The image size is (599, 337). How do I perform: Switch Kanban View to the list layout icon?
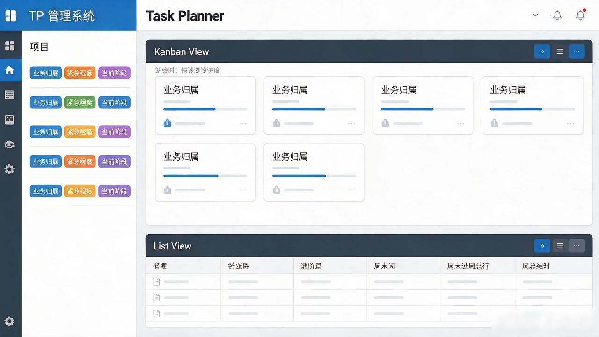[560, 51]
